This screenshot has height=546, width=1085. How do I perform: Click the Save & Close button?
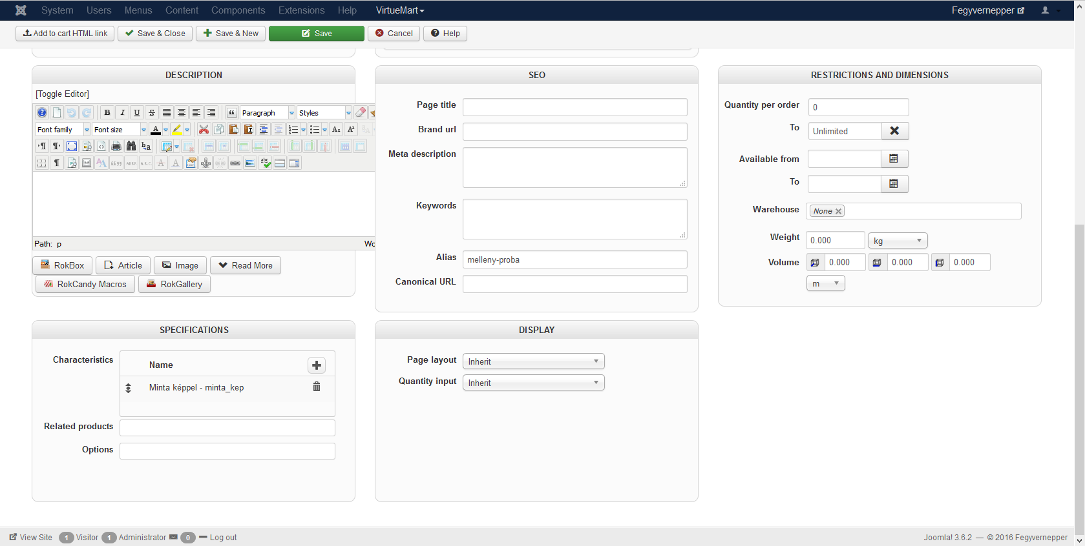(x=155, y=34)
